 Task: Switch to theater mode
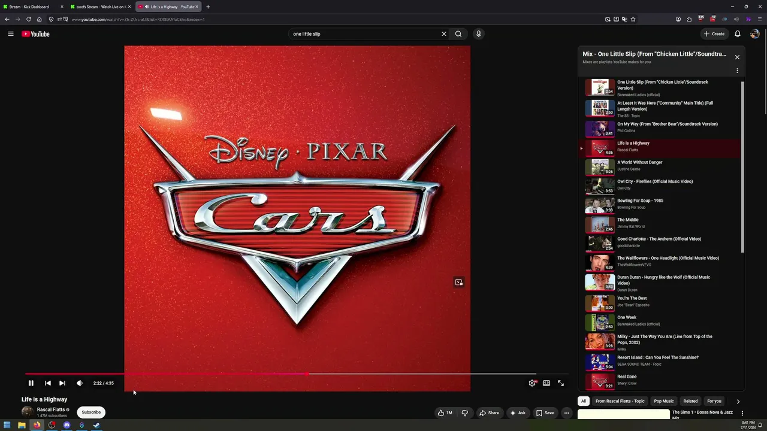point(546,383)
